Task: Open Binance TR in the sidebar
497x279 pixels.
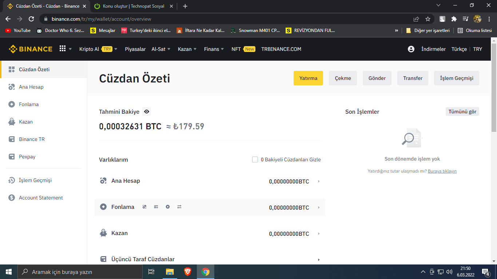Action: pyautogui.click(x=44, y=139)
